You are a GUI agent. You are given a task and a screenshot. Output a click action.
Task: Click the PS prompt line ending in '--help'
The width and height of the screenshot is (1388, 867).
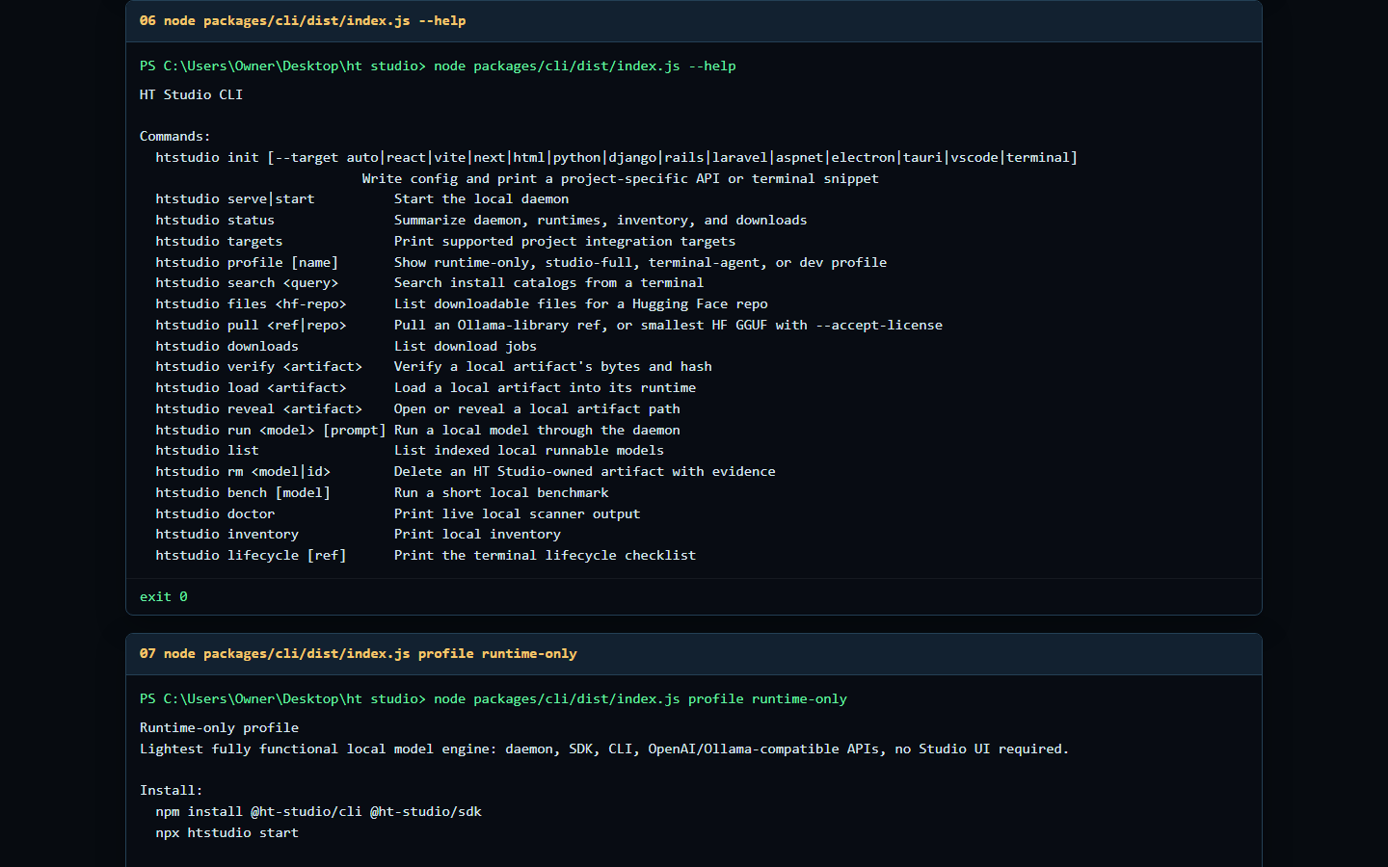point(438,66)
